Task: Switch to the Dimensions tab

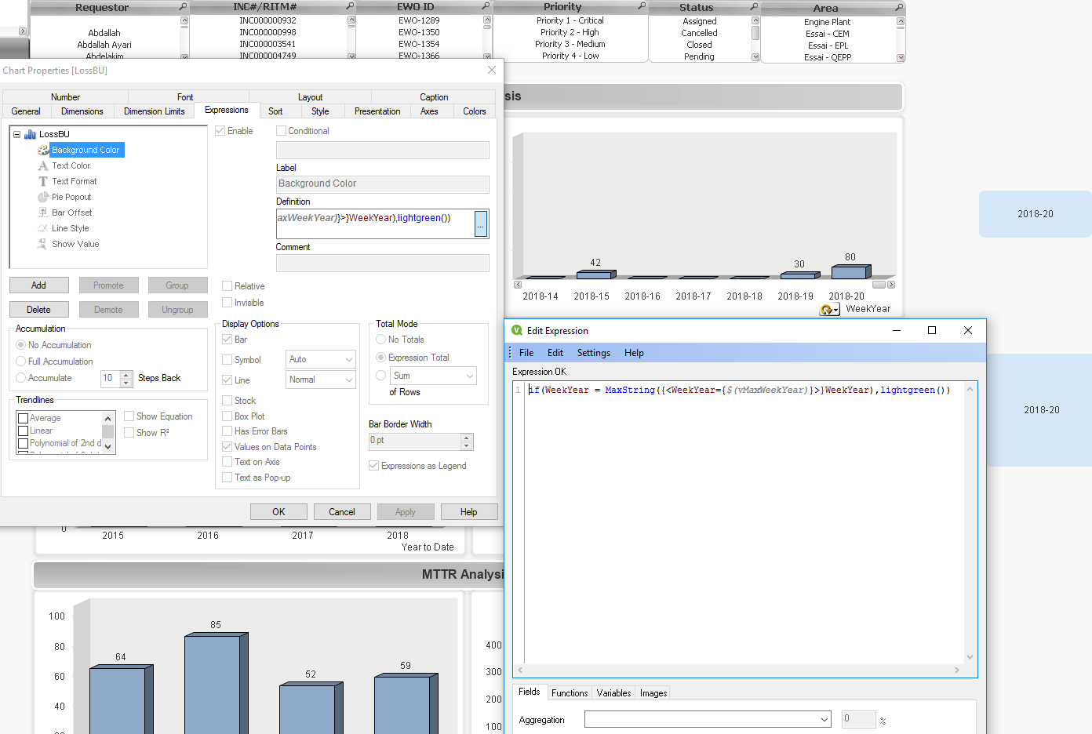Action: coord(82,111)
